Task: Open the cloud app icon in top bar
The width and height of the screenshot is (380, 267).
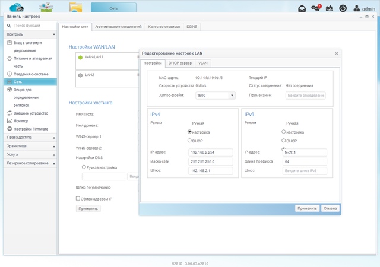Action: tap(17, 7)
